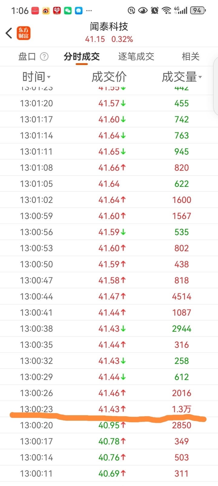The width and height of the screenshot is (218, 486).
Task: Tap the Weibo notification icon
Action: click(x=46, y=11)
